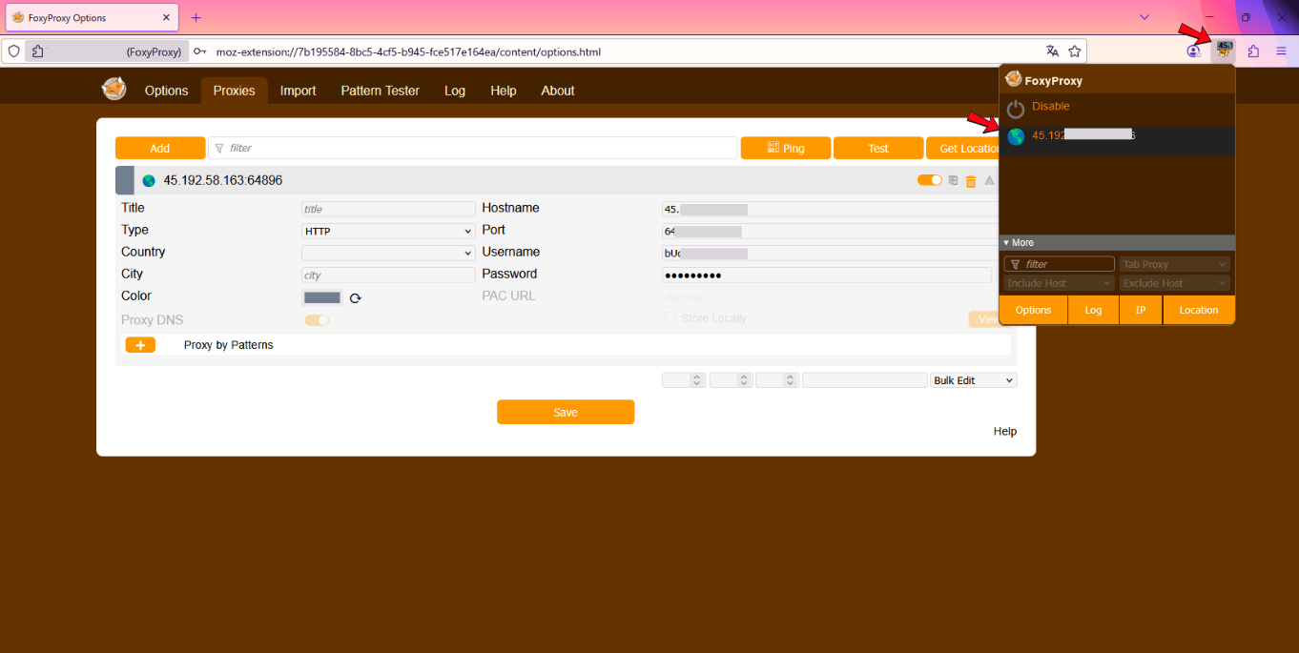This screenshot has width=1299, height=653.
Task: Click the Location button in popup
Action: pos(1199,310)
